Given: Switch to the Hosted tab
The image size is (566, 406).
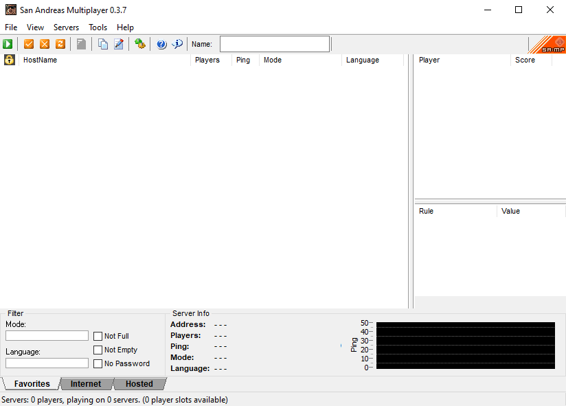Looking at the screenshot, I should click(x=139, y=384).
